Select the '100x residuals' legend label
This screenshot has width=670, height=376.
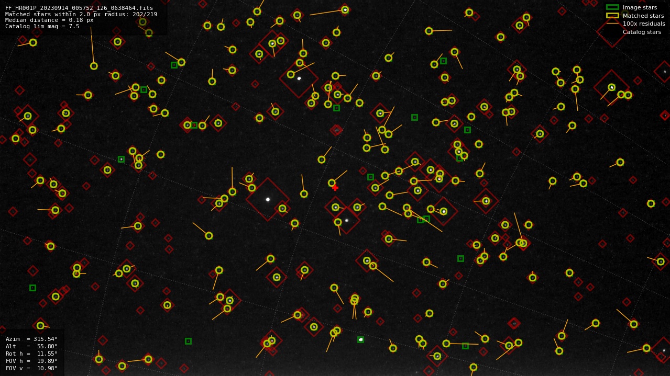click(x=644, y=24)
